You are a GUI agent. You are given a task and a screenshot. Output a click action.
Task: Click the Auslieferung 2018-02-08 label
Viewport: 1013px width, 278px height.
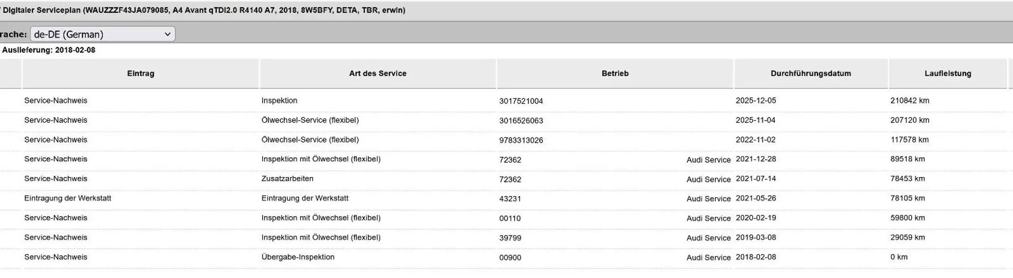(49, 50)
